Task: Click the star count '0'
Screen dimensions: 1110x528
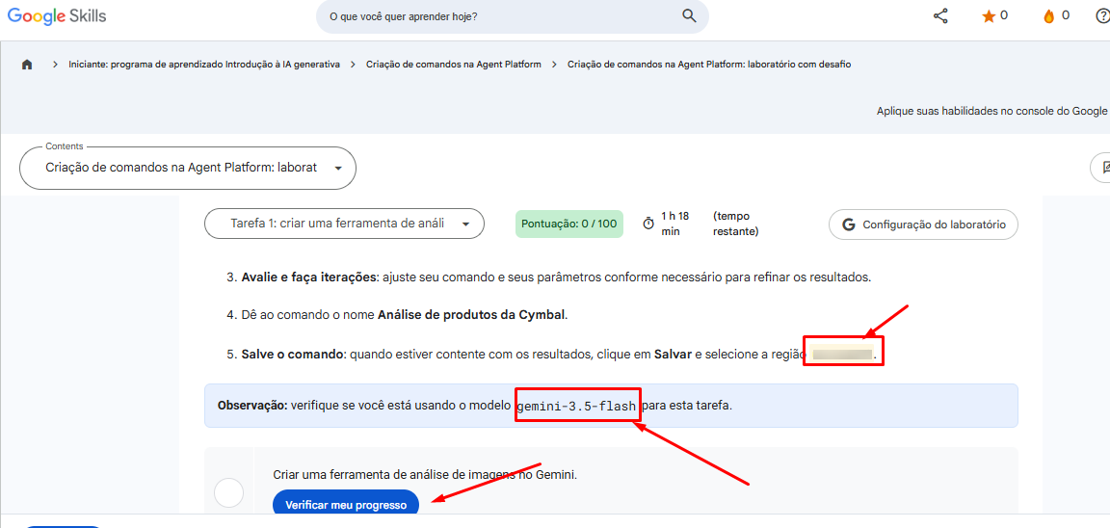Action: [1004, 15]
